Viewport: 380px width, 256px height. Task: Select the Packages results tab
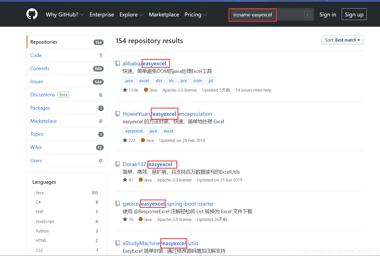[67, 108]
